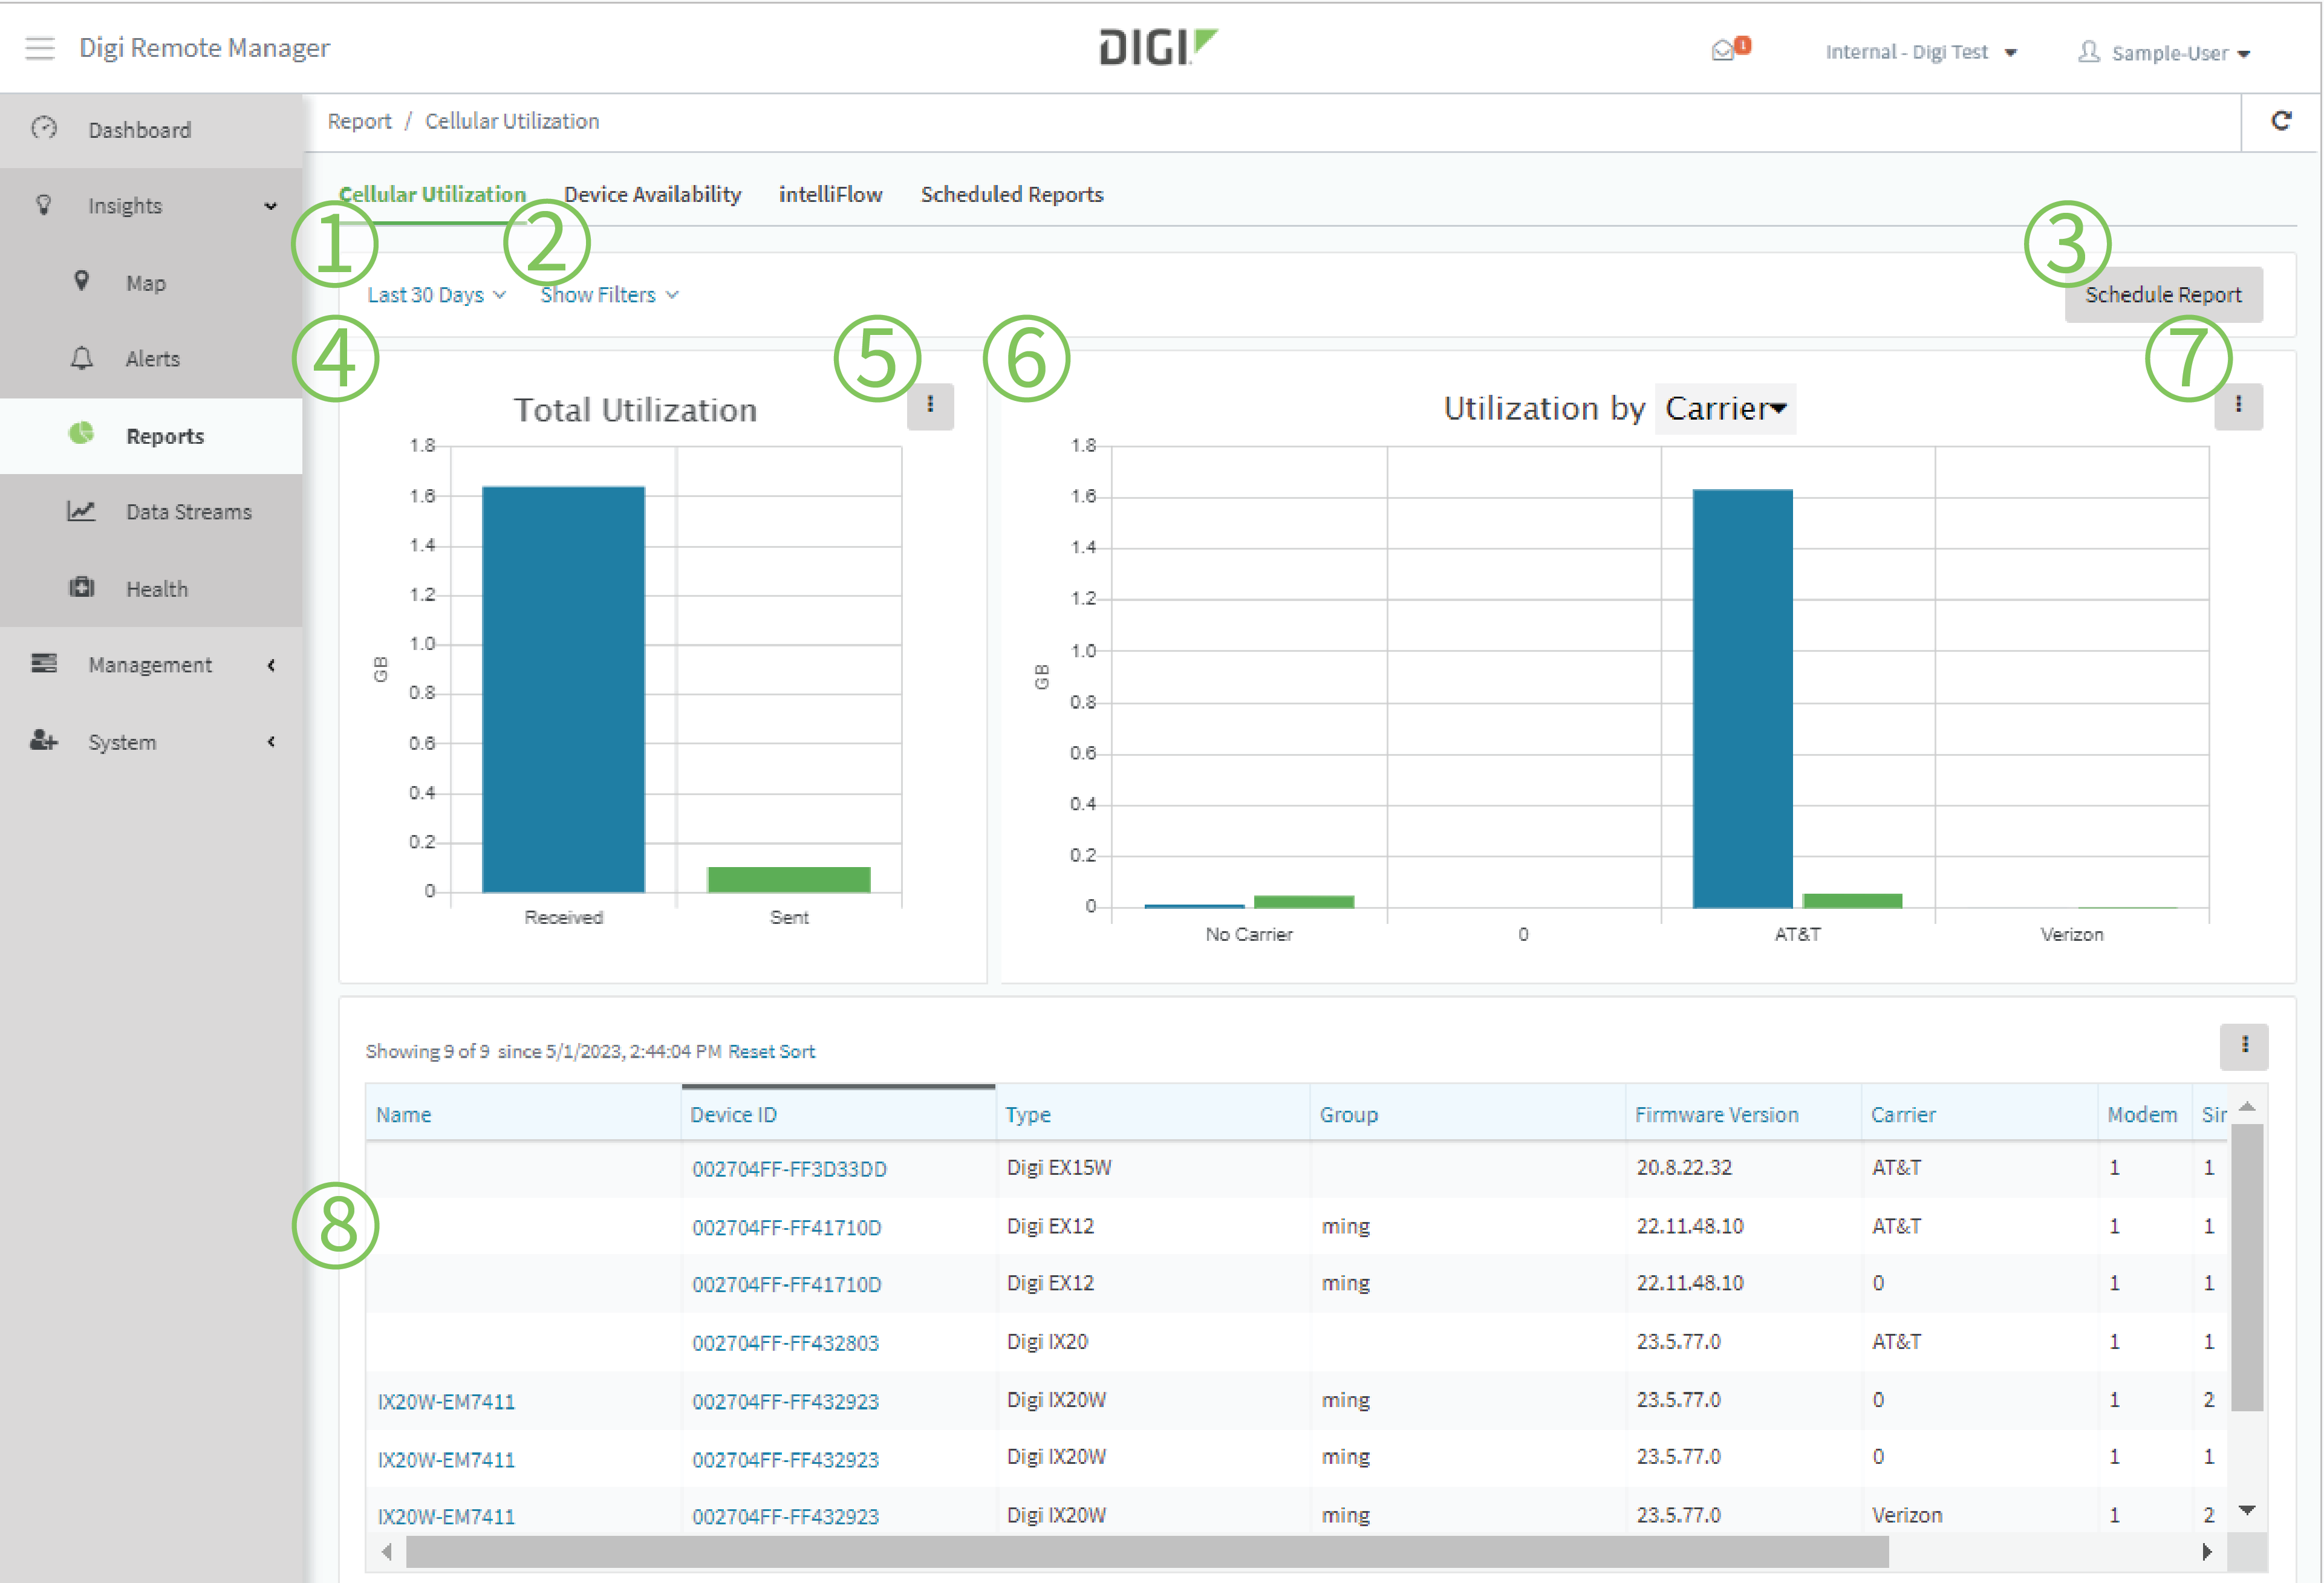
Task: Open device 002704FF-FF3D33DD link
Action: click(x=789, y=1169)
